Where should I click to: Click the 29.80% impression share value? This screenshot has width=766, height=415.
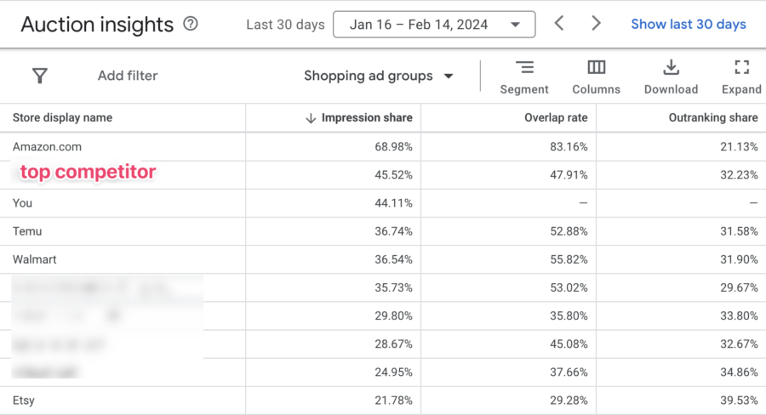[x=393, y=316]
